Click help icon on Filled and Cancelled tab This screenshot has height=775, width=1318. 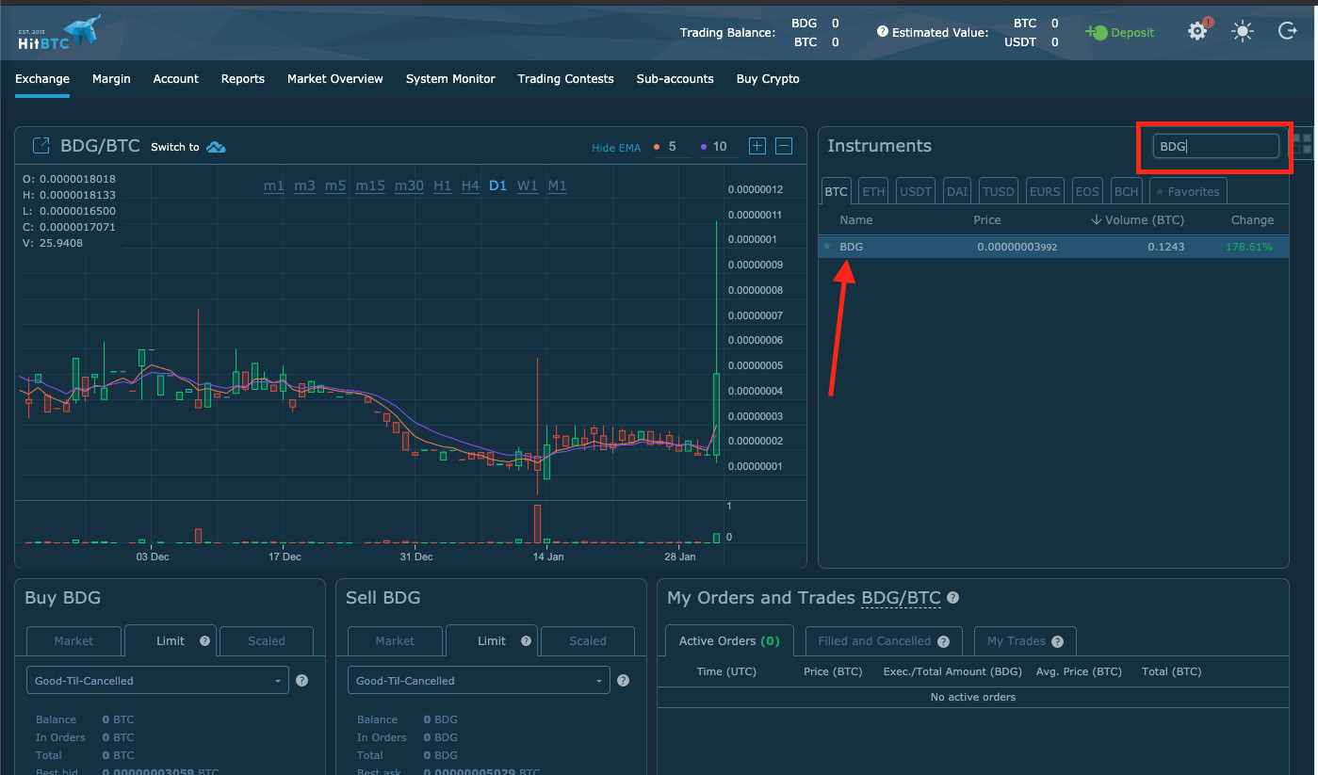[x=943, y=641]
